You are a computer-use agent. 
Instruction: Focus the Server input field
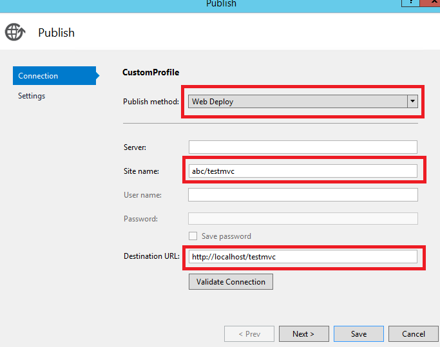coord(303,147)
